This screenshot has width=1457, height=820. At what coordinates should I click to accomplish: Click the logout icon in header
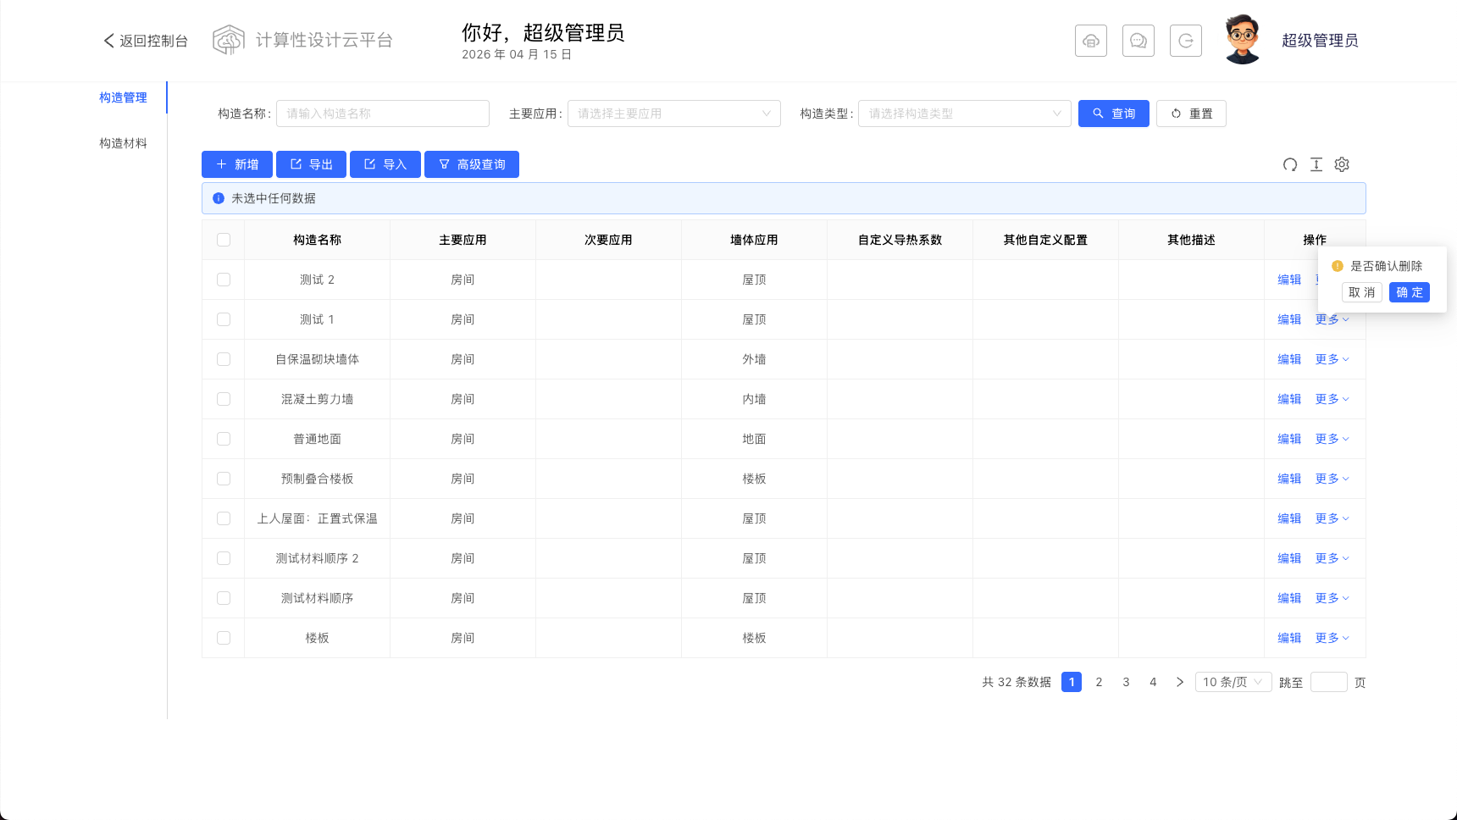tap(1186, 41)
